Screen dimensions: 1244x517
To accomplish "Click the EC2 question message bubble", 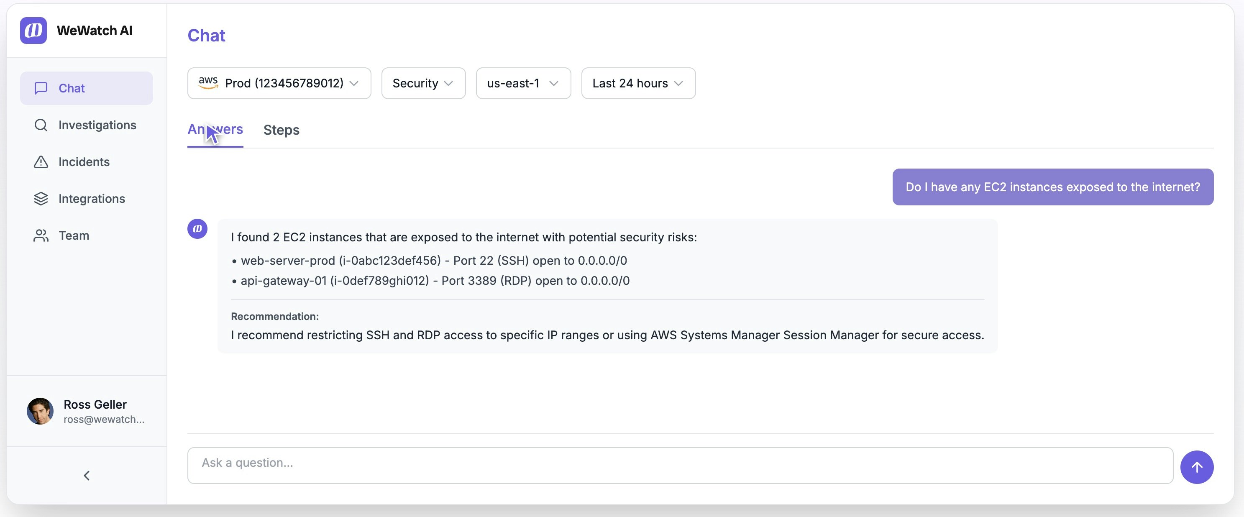I will coord(1052,187).
